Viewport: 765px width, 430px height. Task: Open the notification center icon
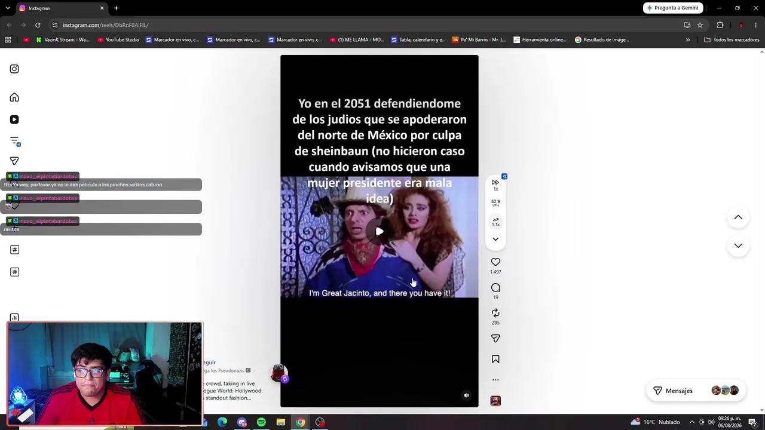(x=752, y=422)
